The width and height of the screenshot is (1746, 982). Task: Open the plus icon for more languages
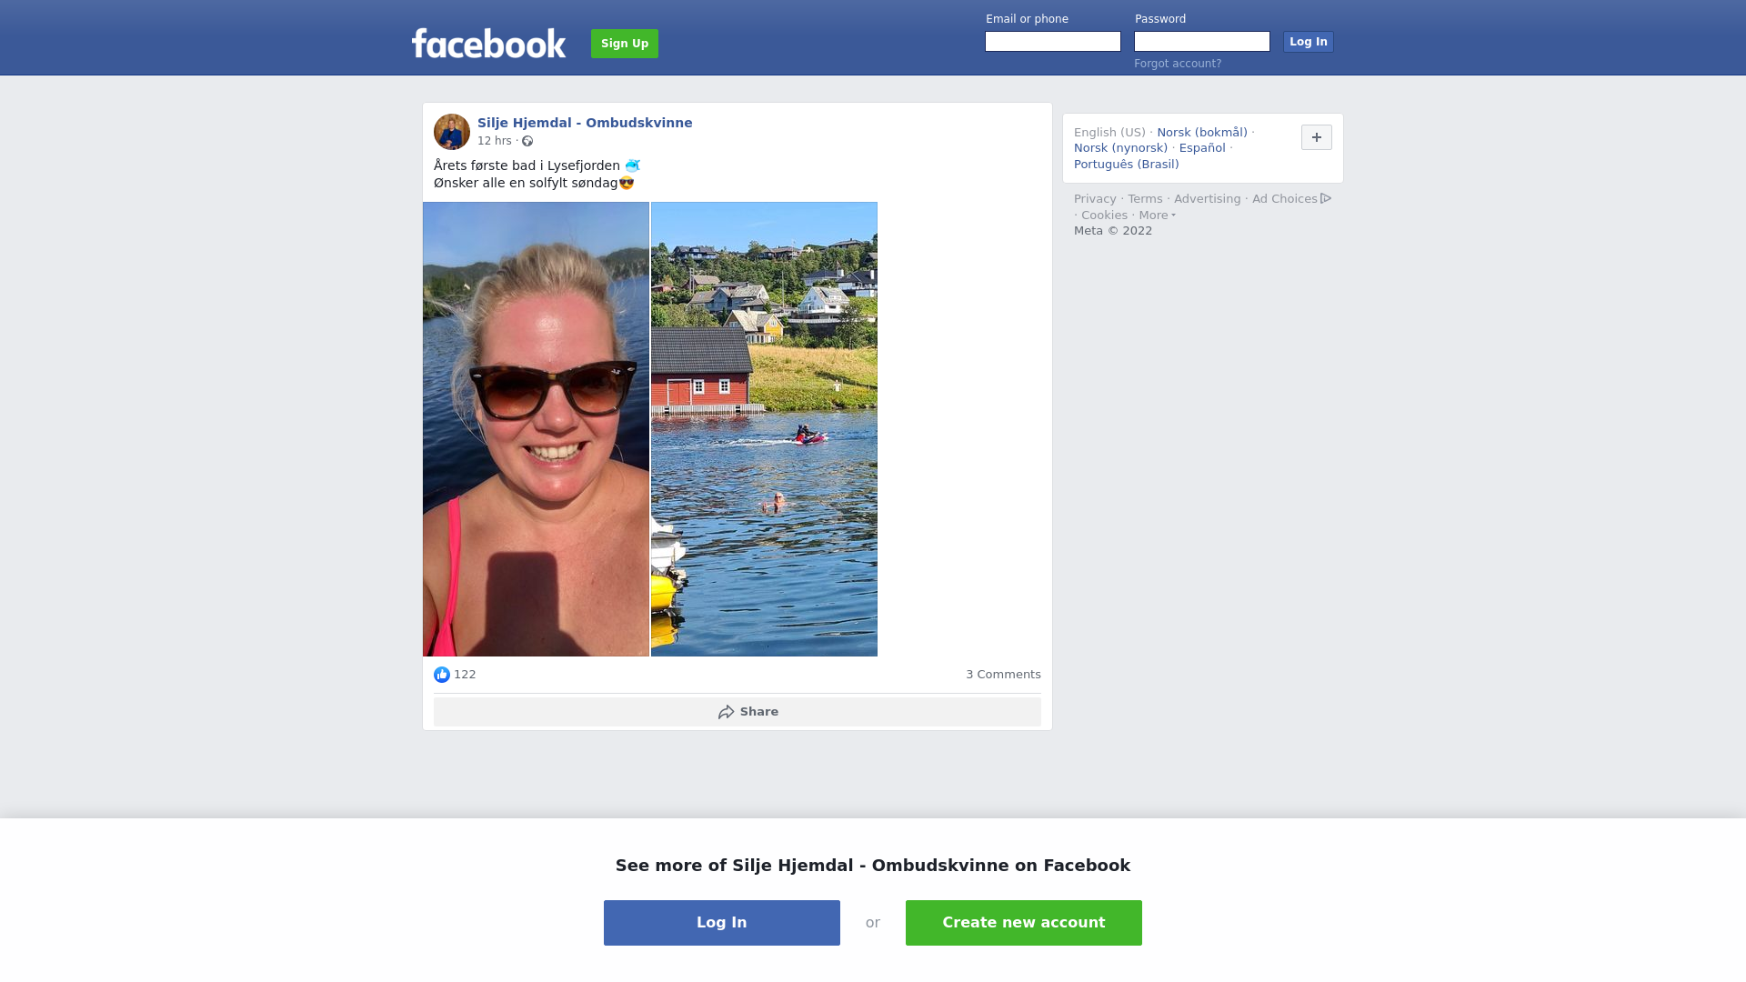point(1317,137)
